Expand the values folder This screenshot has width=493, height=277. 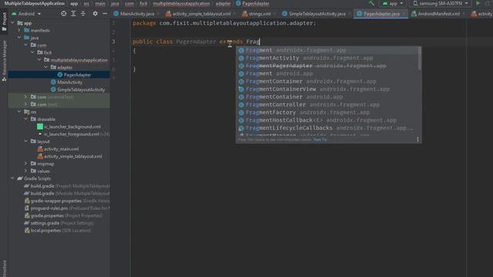tap(25, 171)
